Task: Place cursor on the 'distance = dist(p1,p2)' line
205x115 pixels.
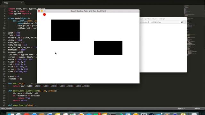Action: (x=25, y=93)
